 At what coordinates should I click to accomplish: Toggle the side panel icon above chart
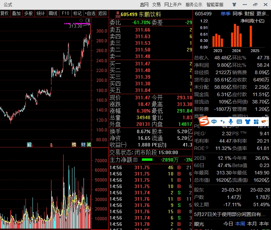point(88,20)
